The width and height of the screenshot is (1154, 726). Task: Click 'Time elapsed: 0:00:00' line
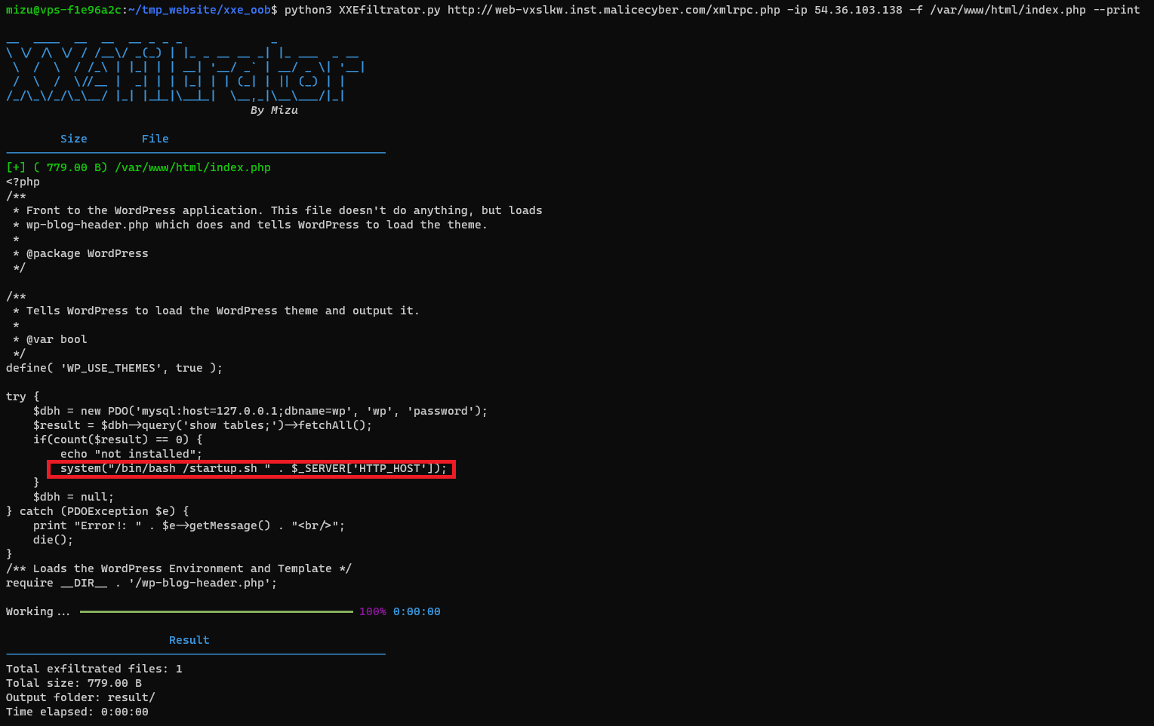pyautogui.click(x=77, y=712)
